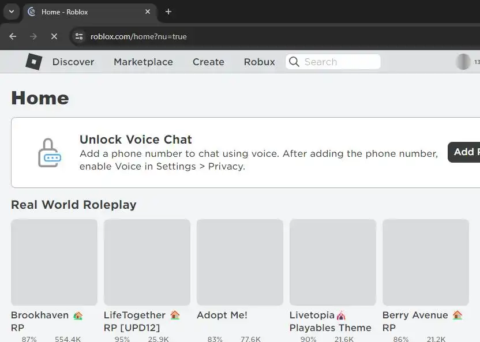Click the Real World Roleplay heading
This screenshot has width=480, height=342.
74,205
